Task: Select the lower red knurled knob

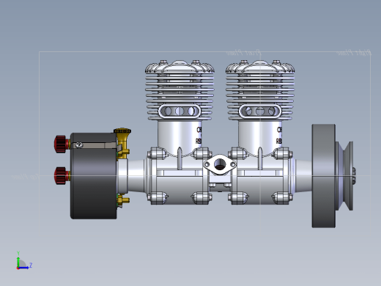Action: tap(62, 175)
